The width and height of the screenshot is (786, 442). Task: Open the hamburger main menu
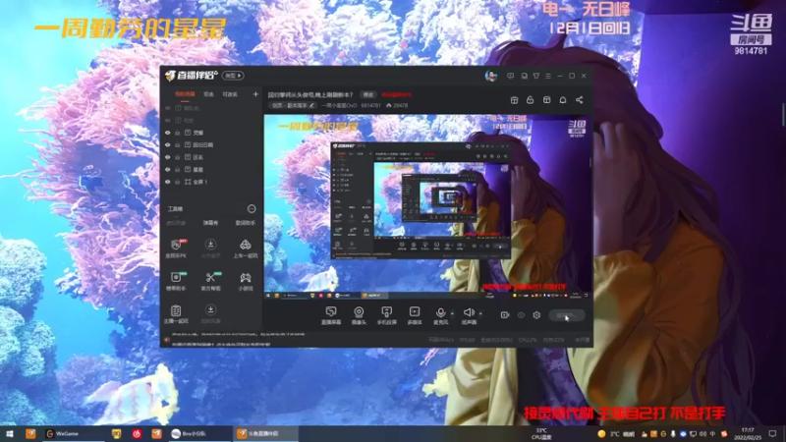click(548, 76)
